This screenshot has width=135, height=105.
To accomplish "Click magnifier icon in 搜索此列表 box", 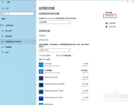I will (69, 50).
